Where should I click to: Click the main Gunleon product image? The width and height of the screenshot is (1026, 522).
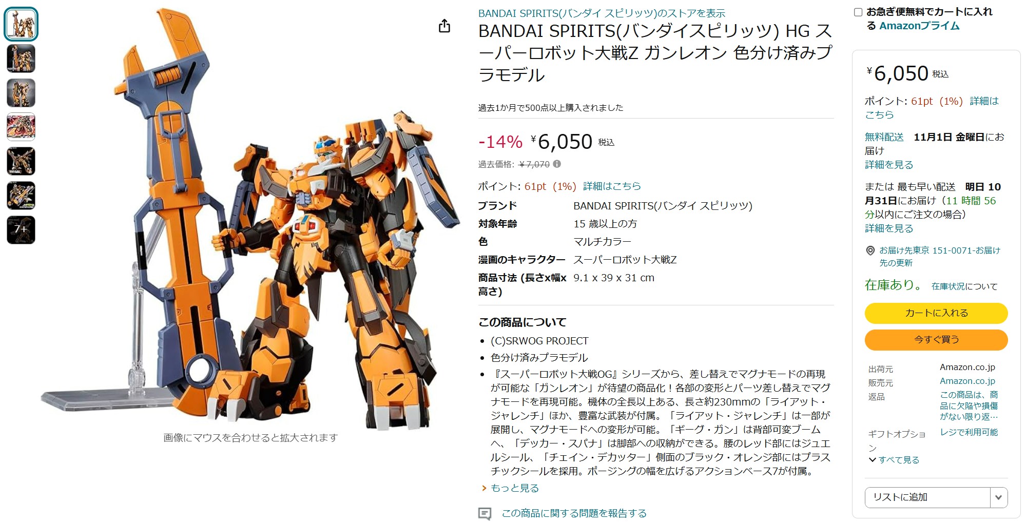click(x=251, y=218)
